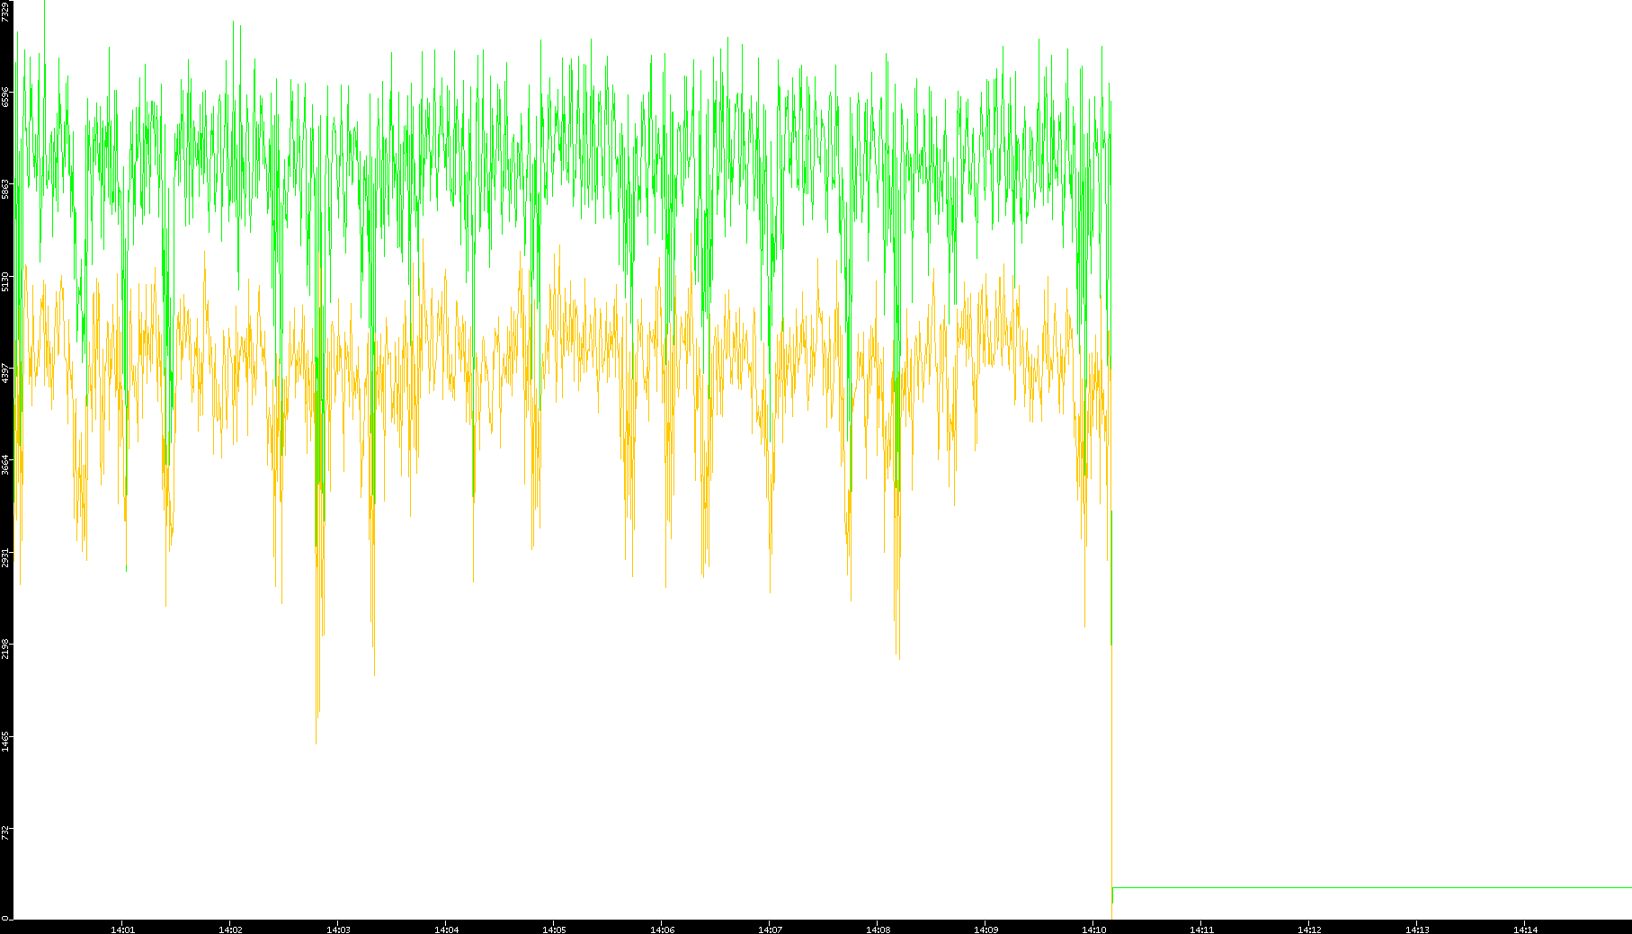Pick the 14:07 time axis label
Screen dimensions: 1632x934
(x=770, y=930)
